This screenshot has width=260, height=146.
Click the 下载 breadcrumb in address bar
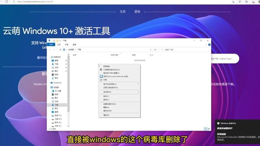point(79,49)
